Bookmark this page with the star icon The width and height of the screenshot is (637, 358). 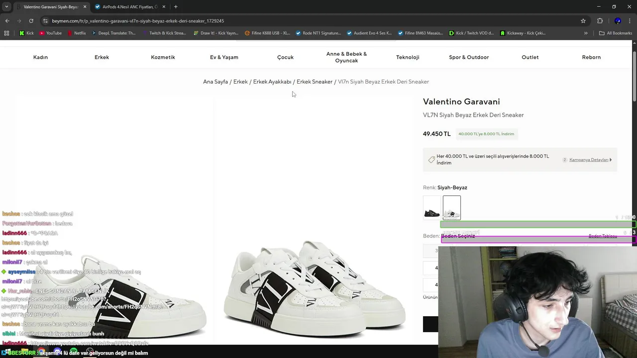tap(583, 21)
